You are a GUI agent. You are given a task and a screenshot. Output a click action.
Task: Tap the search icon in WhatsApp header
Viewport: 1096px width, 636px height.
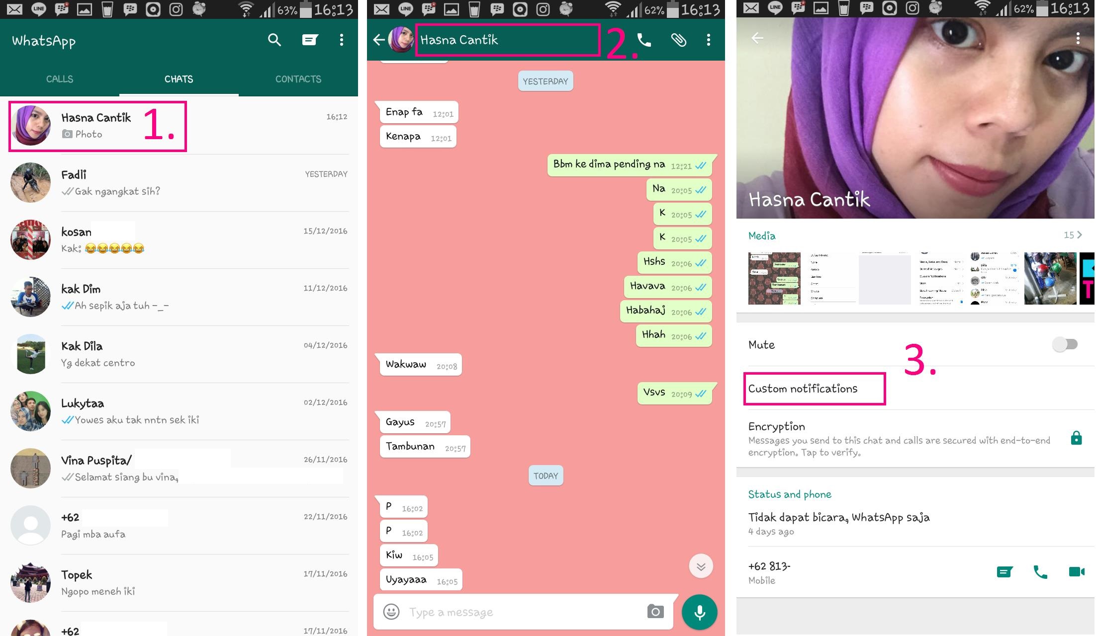(x=274, y=40)
